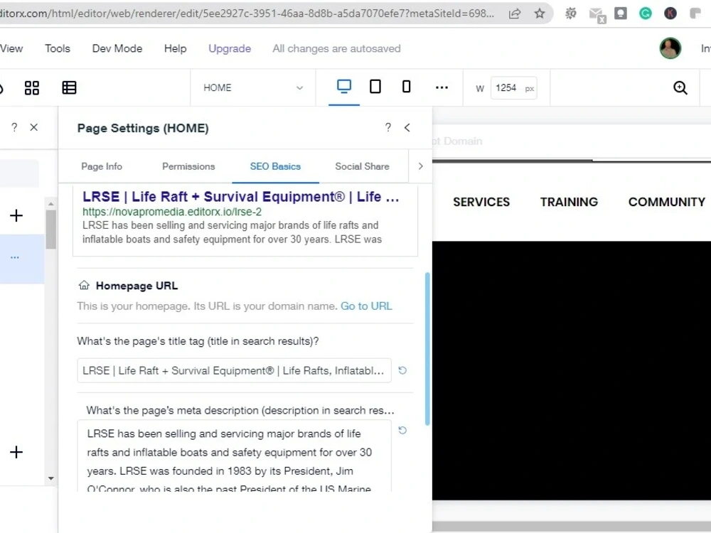The image size is (711, 533).
Task: Switch to the Page Info tab
Action: [102, 166]
